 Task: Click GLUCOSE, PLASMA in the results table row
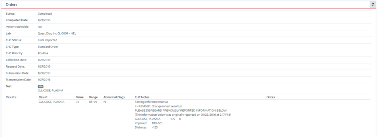click(52, 102)
